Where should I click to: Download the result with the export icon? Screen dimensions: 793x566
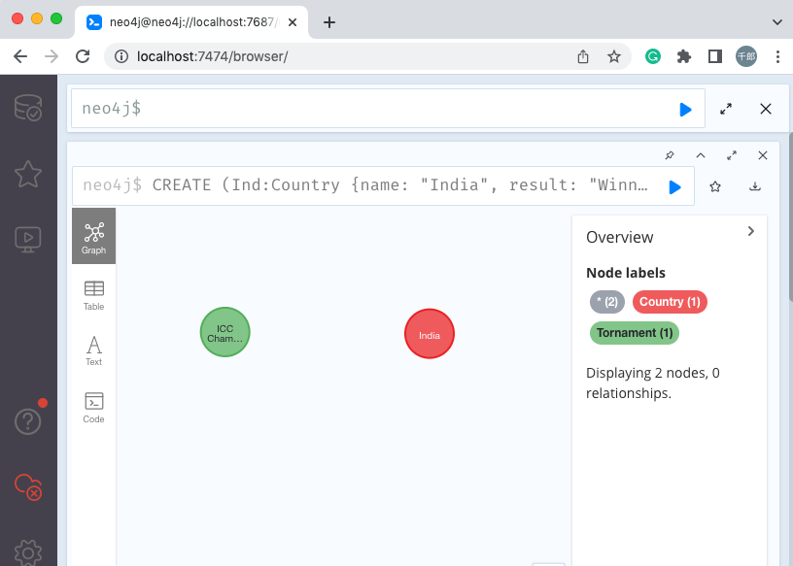point(755,186)
